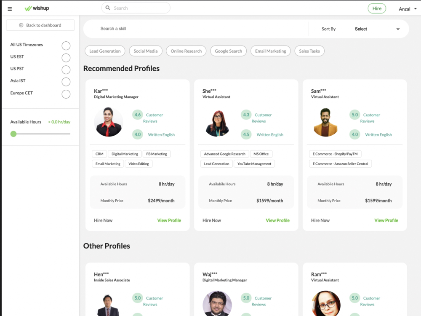Click the magnifier icon in top search

pyautogui.click(x=108, y=8)
